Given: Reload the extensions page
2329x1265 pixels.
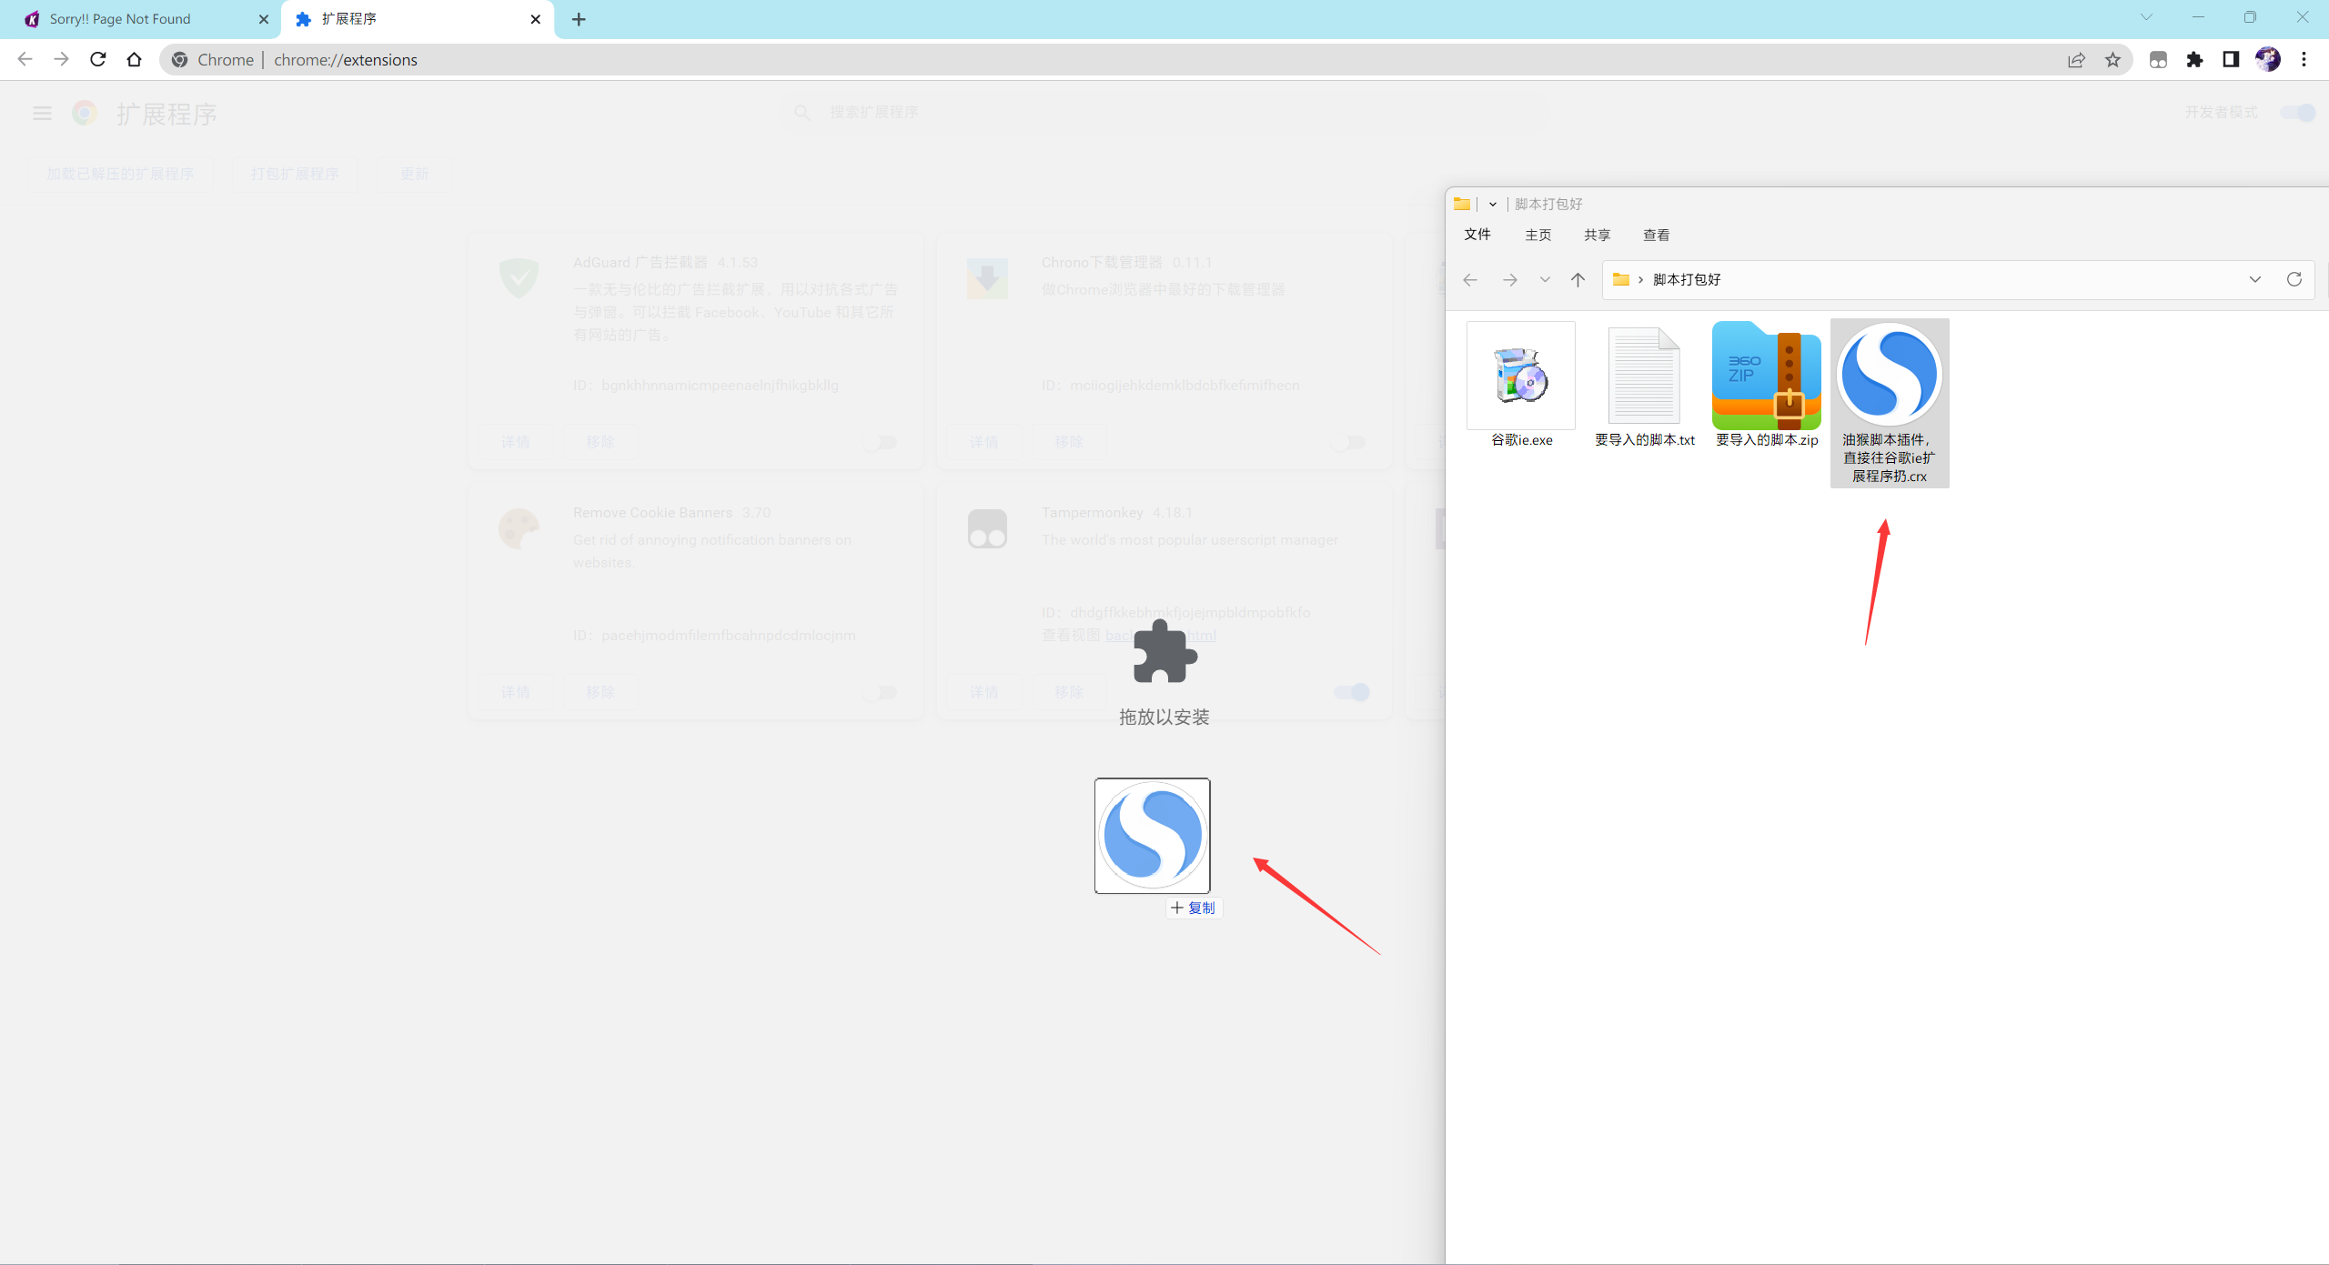Looking at the screenshot, I should point(98,59).
